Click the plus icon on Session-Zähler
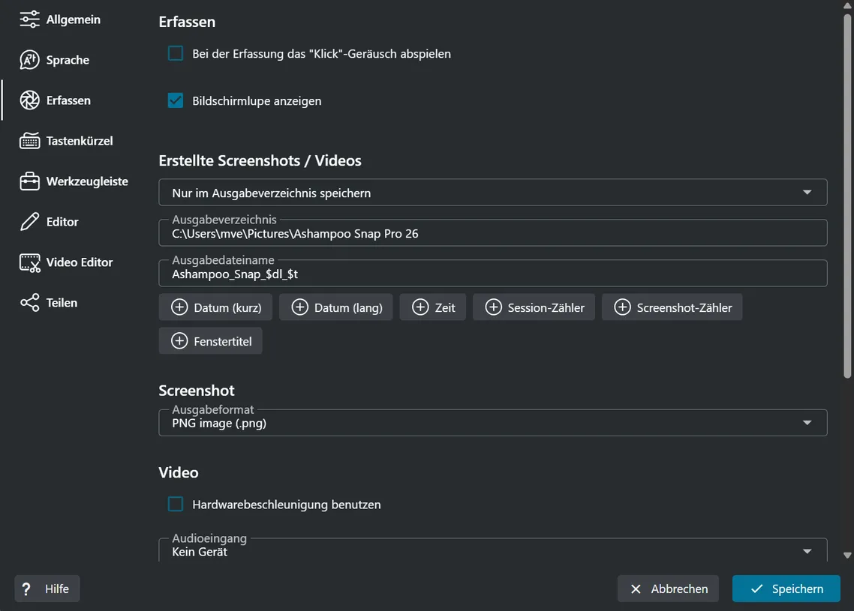 [x=493, y=307]
